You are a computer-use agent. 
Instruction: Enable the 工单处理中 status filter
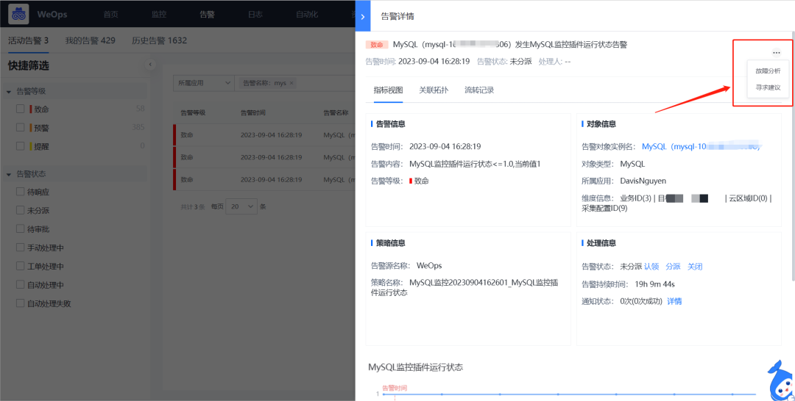click(21, 266)
